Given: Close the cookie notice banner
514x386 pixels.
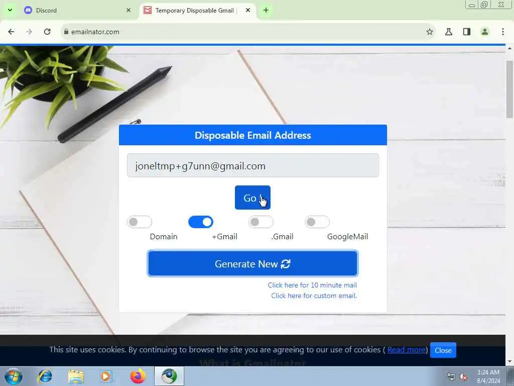Looking at the screenshot, I should click(443, 350).
